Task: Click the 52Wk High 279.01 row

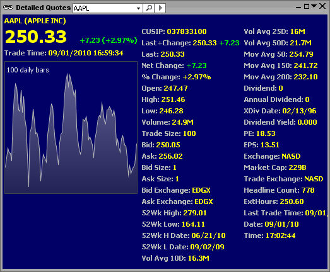Action: click(174, 213)
